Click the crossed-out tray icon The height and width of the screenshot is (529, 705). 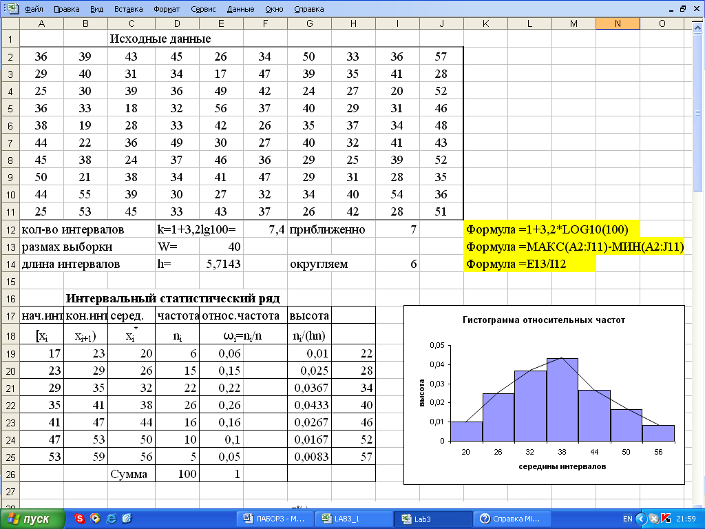(655, 519)
